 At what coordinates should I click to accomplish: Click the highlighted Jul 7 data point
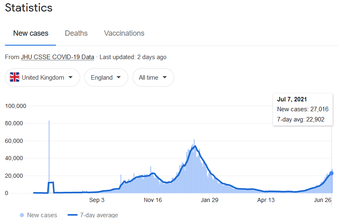[x=332, y=173]
